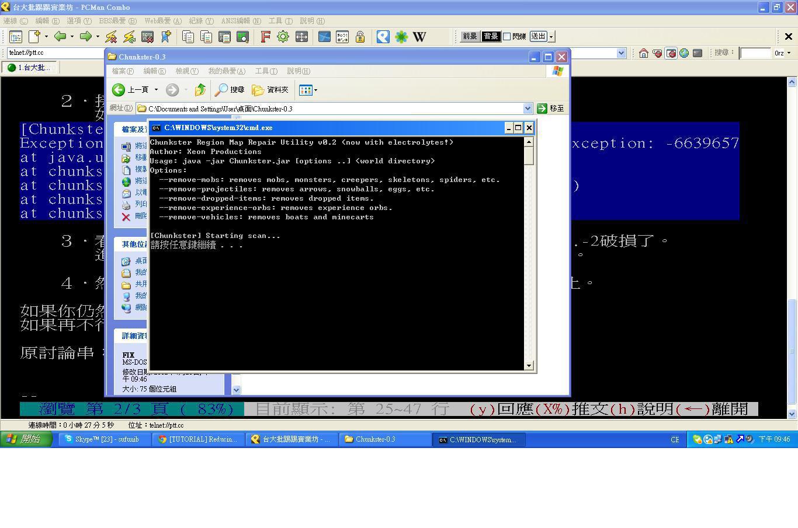Click the globe icon beside the home button
The width and height of the screenshot is (798, 528).
tap(684, 53)
